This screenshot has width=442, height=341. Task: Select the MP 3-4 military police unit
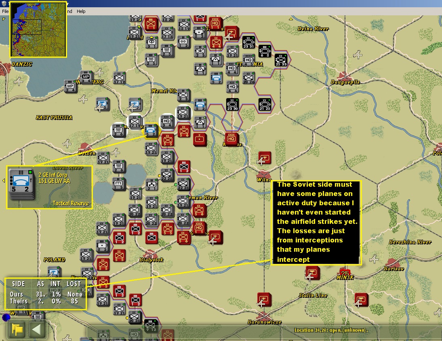(86, 77)
